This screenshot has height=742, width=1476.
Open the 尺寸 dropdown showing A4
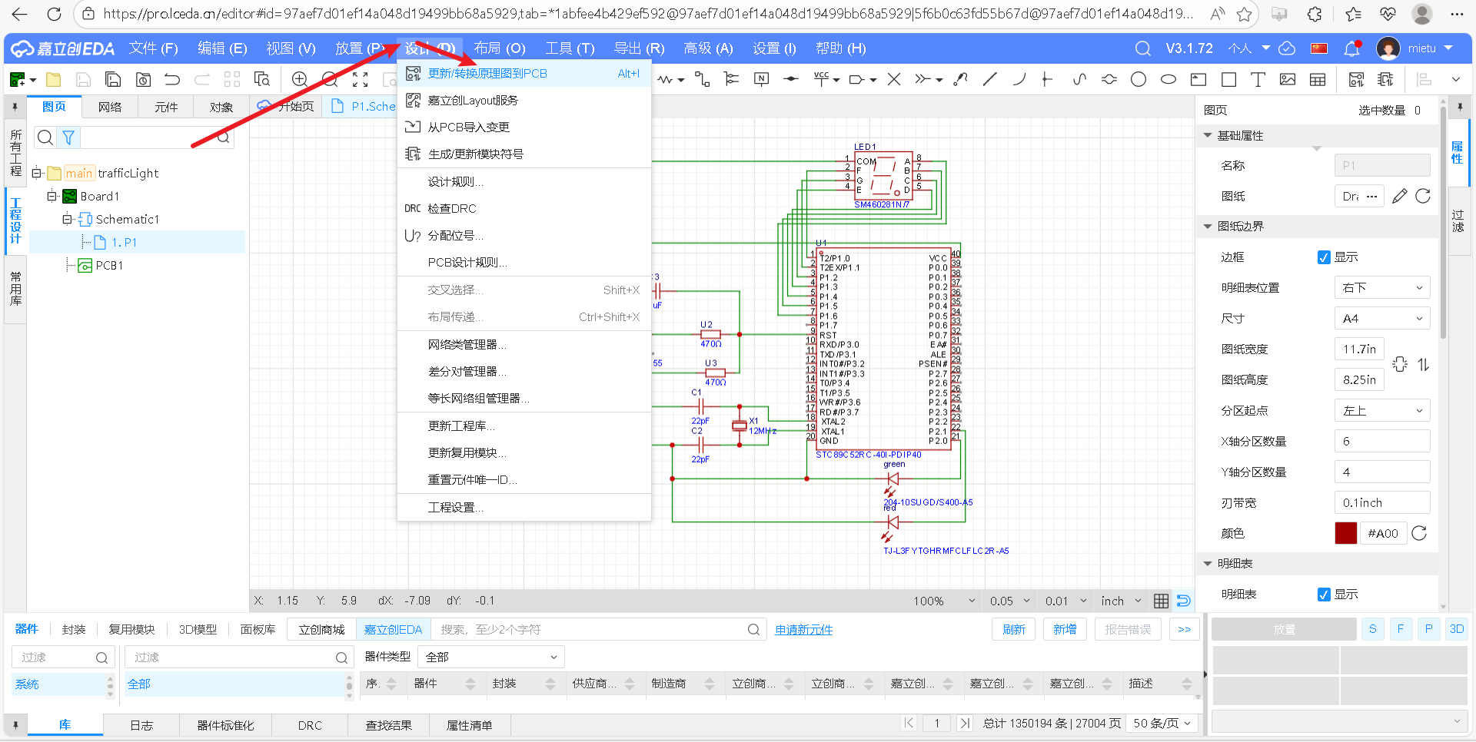(x=1382, y=318)
